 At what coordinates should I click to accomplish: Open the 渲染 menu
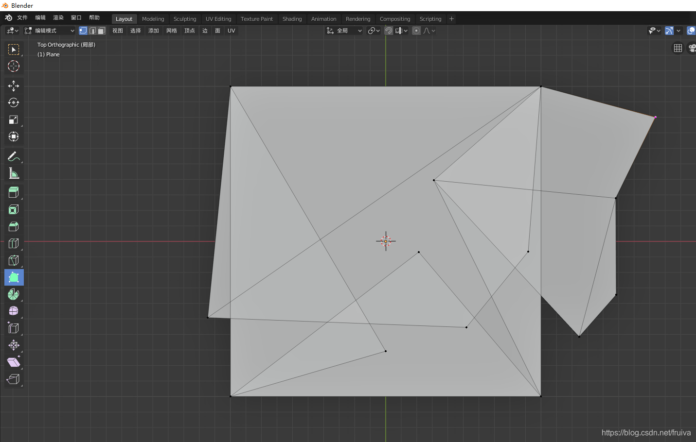tap(58, 17)
